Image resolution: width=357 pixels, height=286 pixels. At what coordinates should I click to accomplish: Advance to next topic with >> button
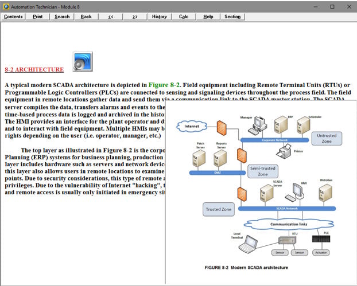coord(134,17)
